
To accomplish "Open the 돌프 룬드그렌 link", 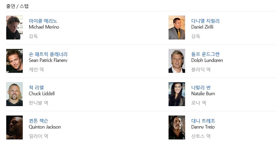I will coord(205,54).
